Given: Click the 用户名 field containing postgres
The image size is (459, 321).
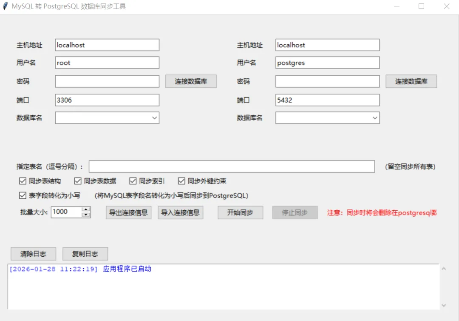Looking at the screenshot, I should pyautogui.click(x=328, y=63).
